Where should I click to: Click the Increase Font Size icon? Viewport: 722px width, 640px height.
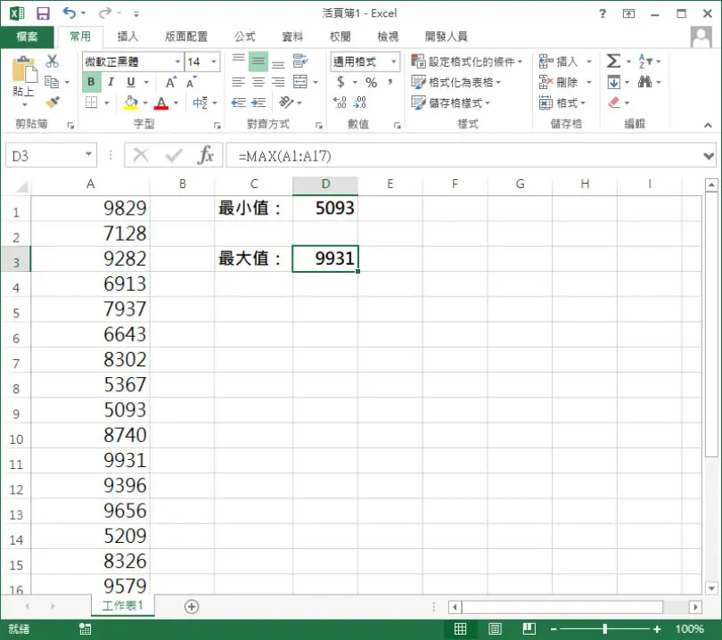(x=171, y=82)
